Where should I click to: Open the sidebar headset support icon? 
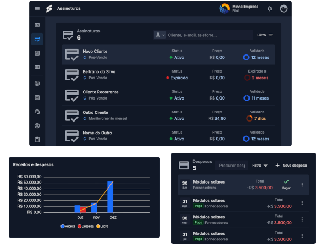click(37, 112)
